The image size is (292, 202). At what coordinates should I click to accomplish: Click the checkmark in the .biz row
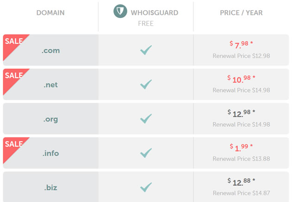click(x=146, y=187)
